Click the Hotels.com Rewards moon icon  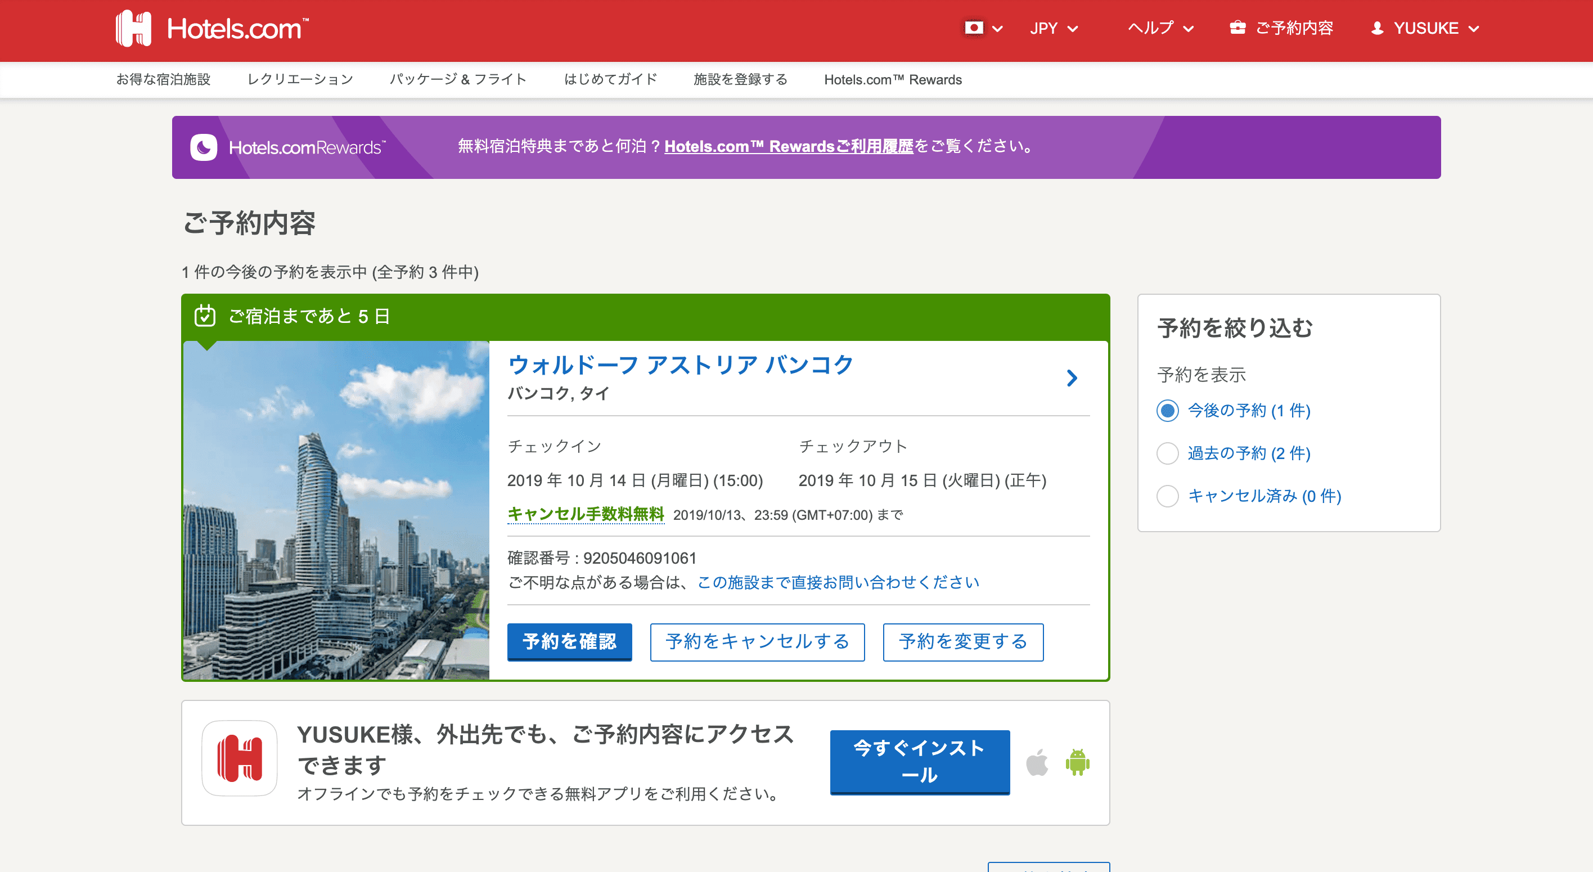[204, 147]
